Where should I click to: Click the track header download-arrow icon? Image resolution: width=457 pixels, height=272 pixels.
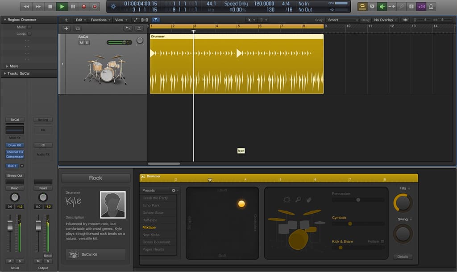(139, 28)
